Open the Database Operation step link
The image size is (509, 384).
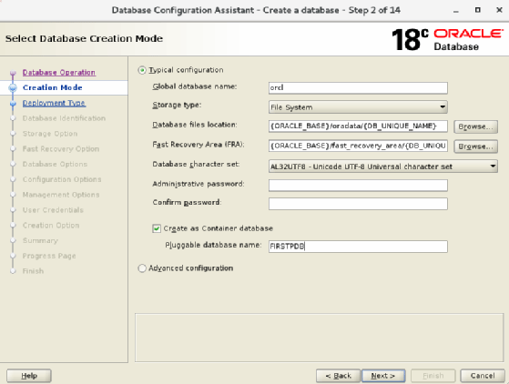tap(59, 72)
